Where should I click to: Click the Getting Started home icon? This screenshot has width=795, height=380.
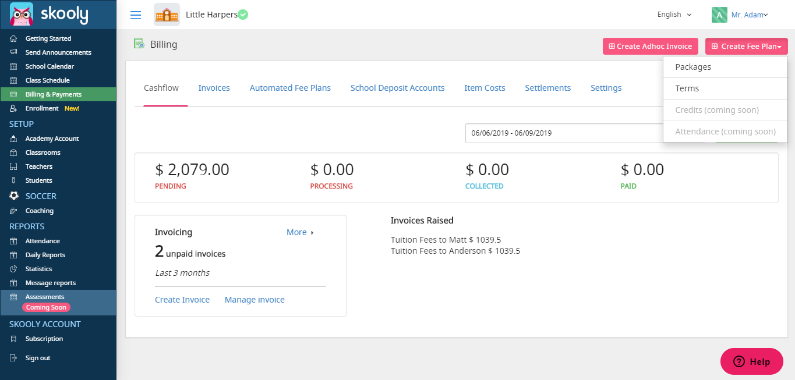[x=13, y=38]
